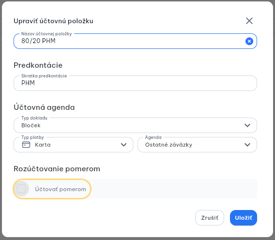Click the Účtovná agenda section heading

coord(44,107)
